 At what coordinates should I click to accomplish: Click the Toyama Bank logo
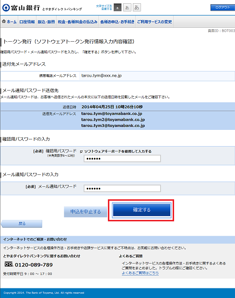pyautogui.click(x=21, y=8)
